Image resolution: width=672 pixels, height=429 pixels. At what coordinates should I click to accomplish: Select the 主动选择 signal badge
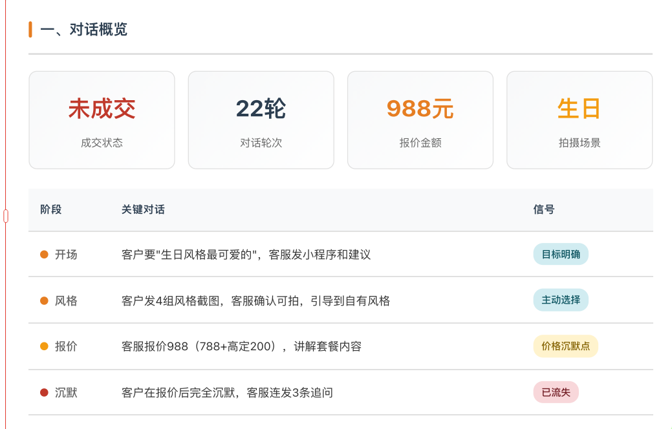[561, 300]
